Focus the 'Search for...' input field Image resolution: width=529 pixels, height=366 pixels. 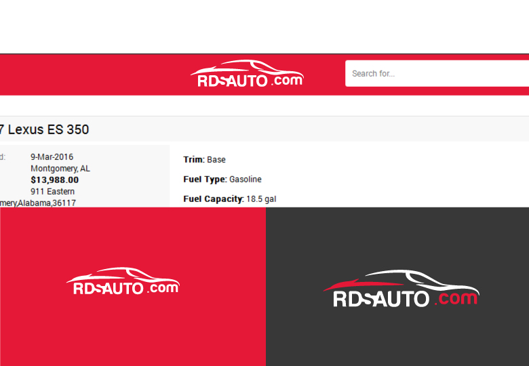[x=437, y=73]
